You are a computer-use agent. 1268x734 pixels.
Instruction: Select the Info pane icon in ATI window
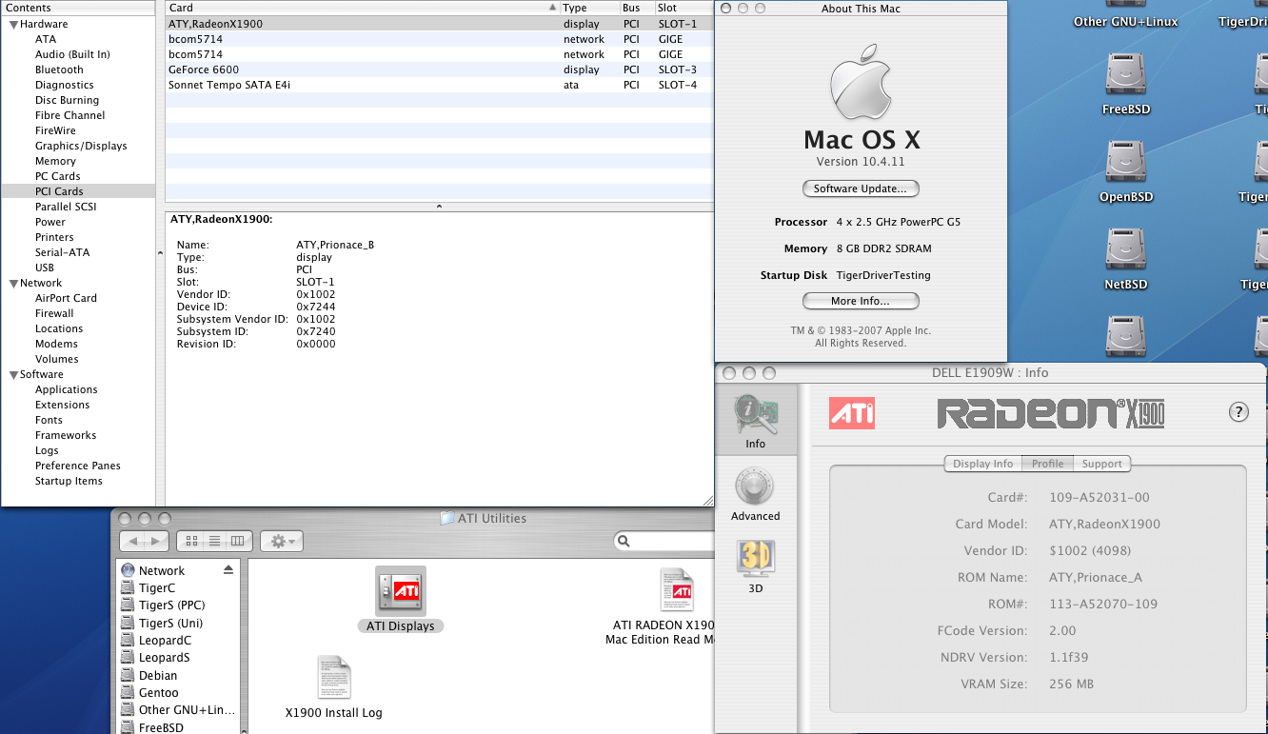pyautogui.click(x=755, y=415)
